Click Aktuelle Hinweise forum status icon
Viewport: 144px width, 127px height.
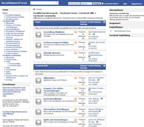click(x=38, y=55)
